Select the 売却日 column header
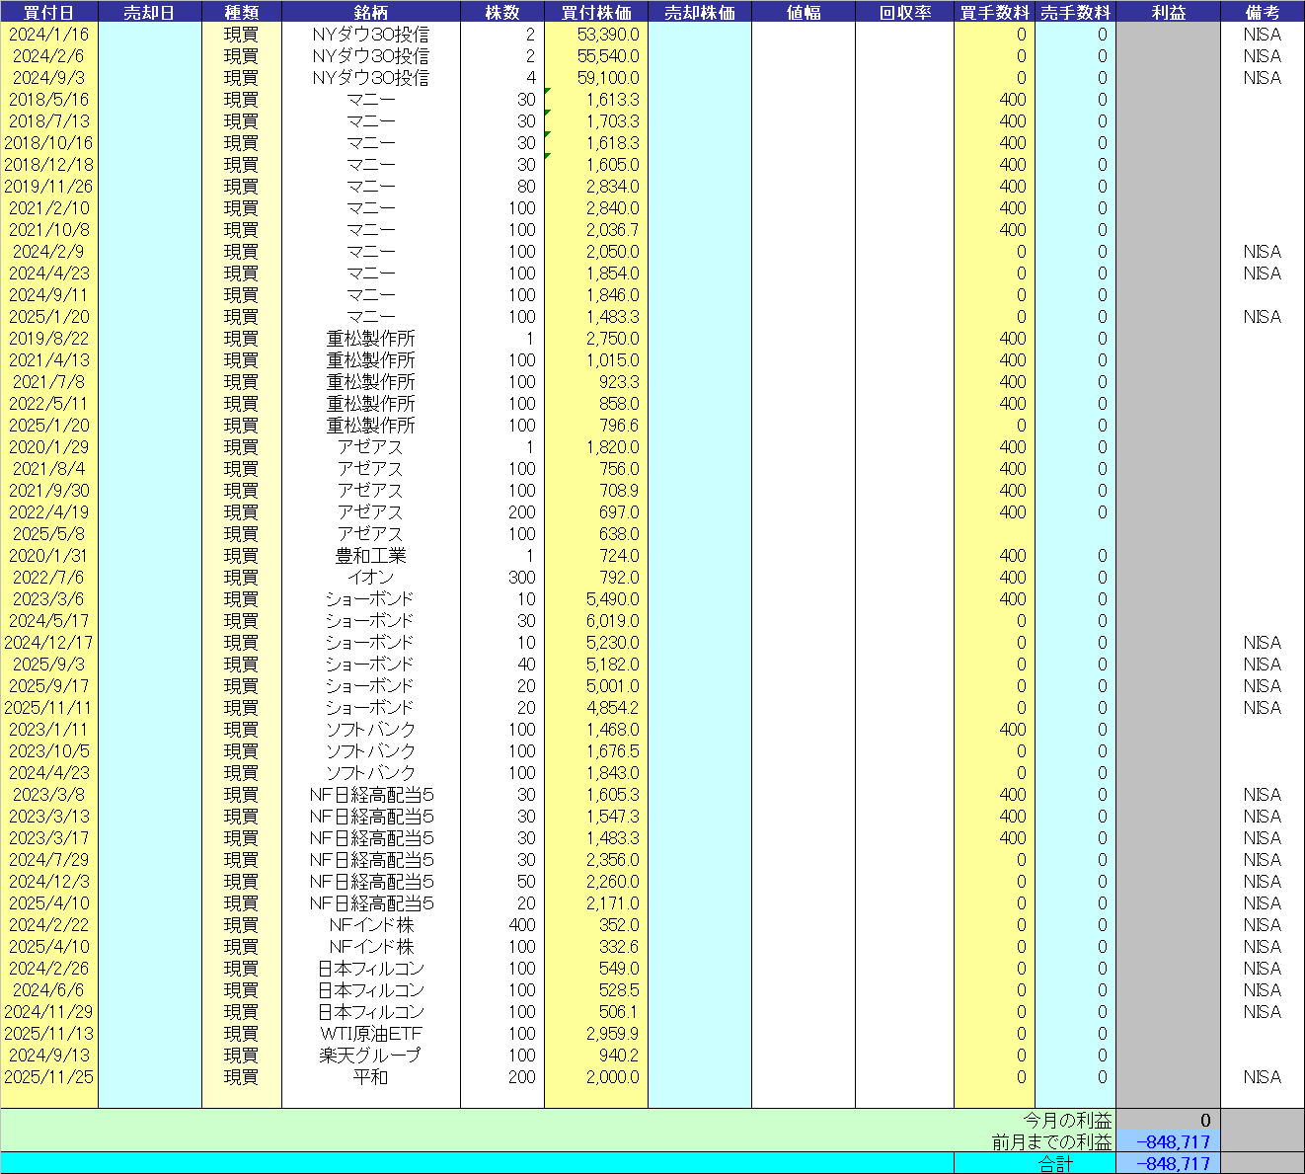 149,12
